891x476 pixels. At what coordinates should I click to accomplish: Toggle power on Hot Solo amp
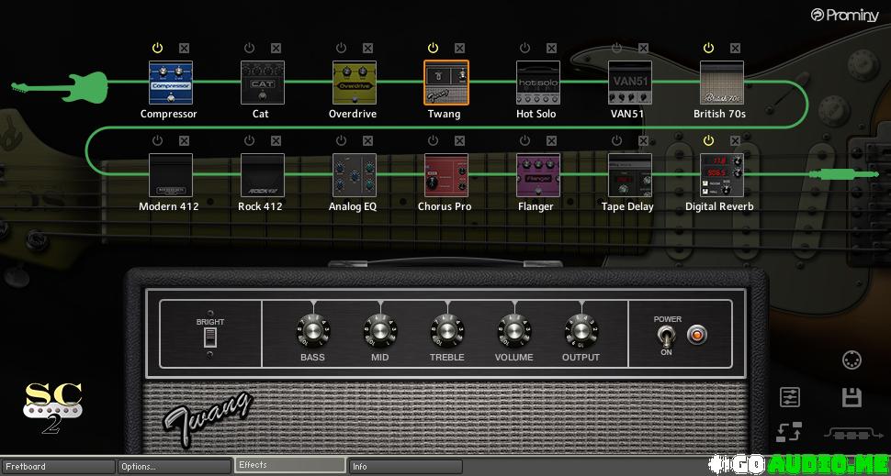(x=525, y=48)
